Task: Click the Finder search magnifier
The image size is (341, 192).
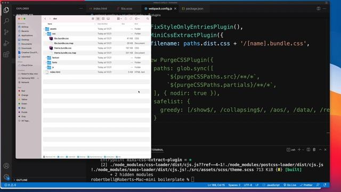Action: coord(148,19)
